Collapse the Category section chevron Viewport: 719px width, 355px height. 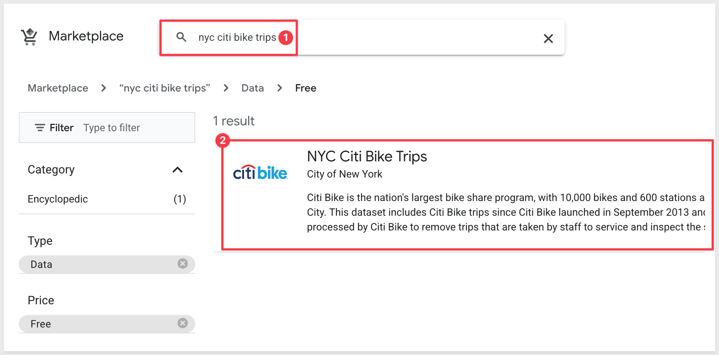click(178, 170)
